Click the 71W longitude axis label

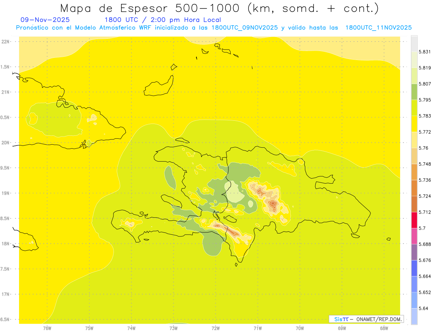258,328
